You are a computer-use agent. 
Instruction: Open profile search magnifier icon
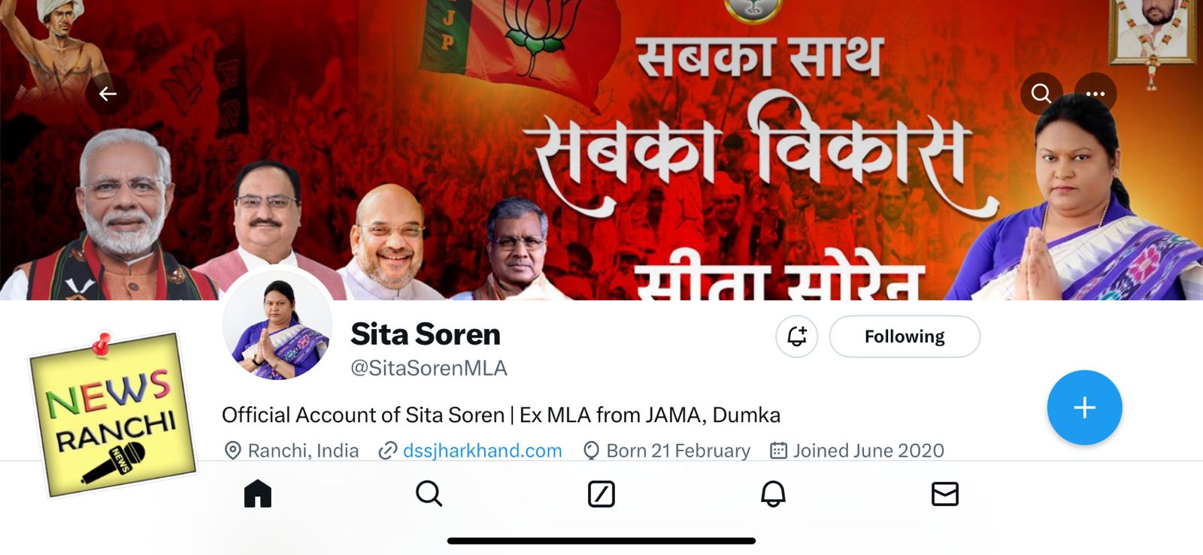(1041, 94)
